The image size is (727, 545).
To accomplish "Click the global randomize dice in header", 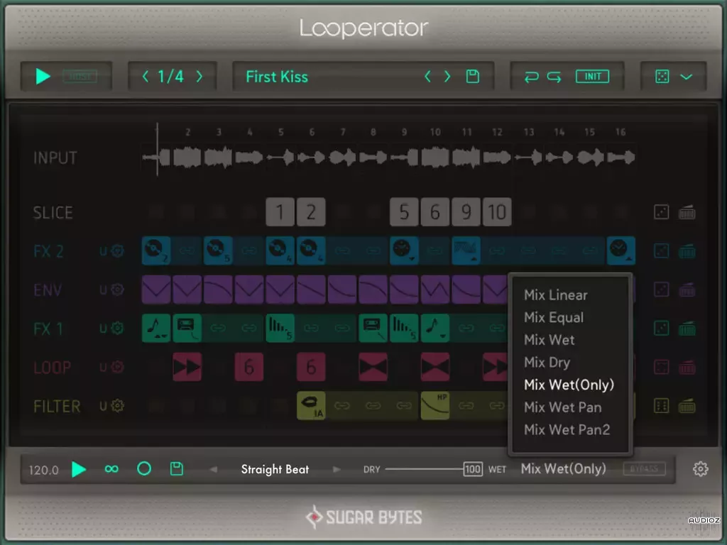I will pyautogui.click(x=662, y=77).
